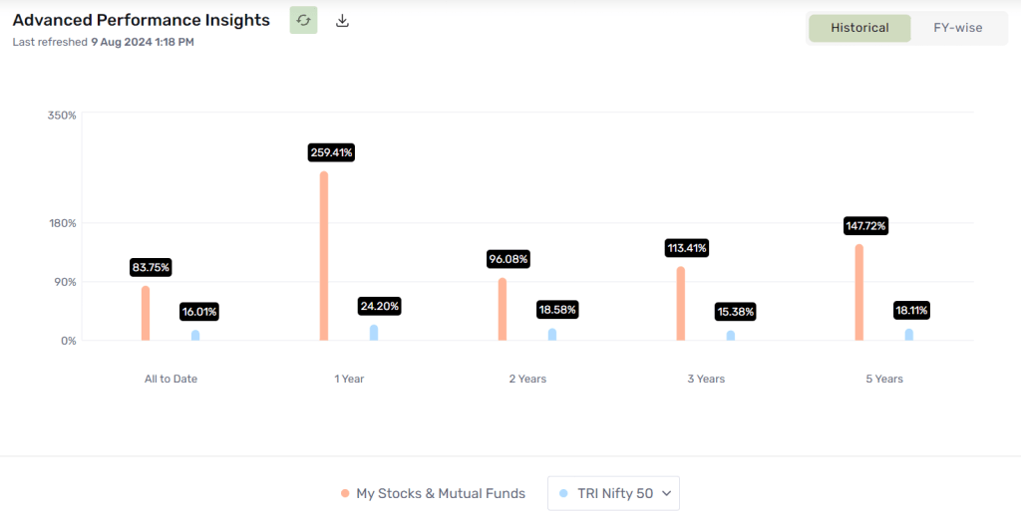Click the refresh insights icon
The width and height of the screenshot is (1021, 523).
[303, 20]
